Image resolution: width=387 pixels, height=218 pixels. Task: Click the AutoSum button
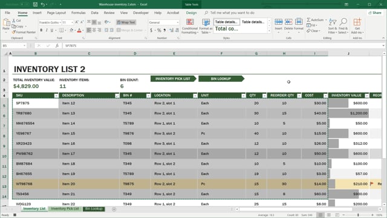point(315,20)
